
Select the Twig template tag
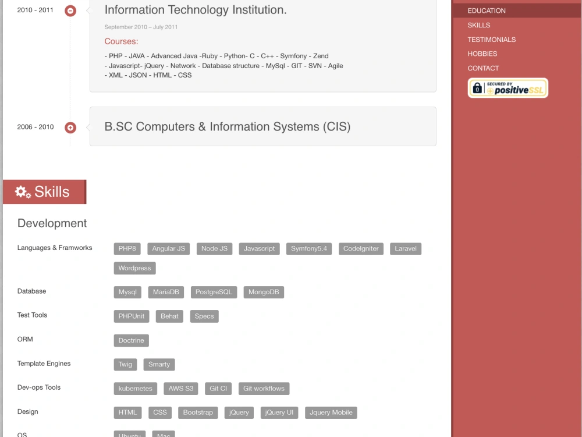pos(125,365)
